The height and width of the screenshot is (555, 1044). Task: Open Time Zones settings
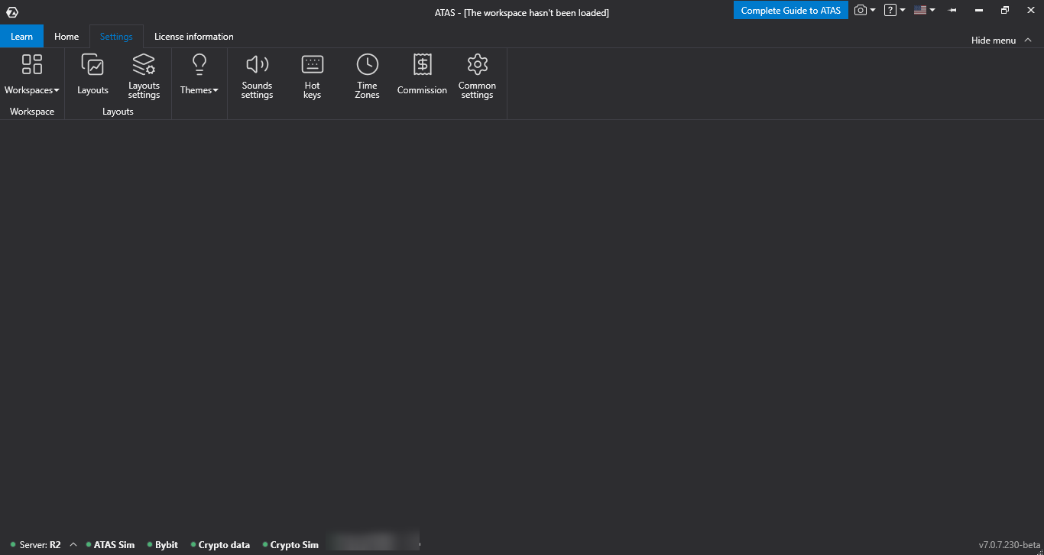point(367,75)
